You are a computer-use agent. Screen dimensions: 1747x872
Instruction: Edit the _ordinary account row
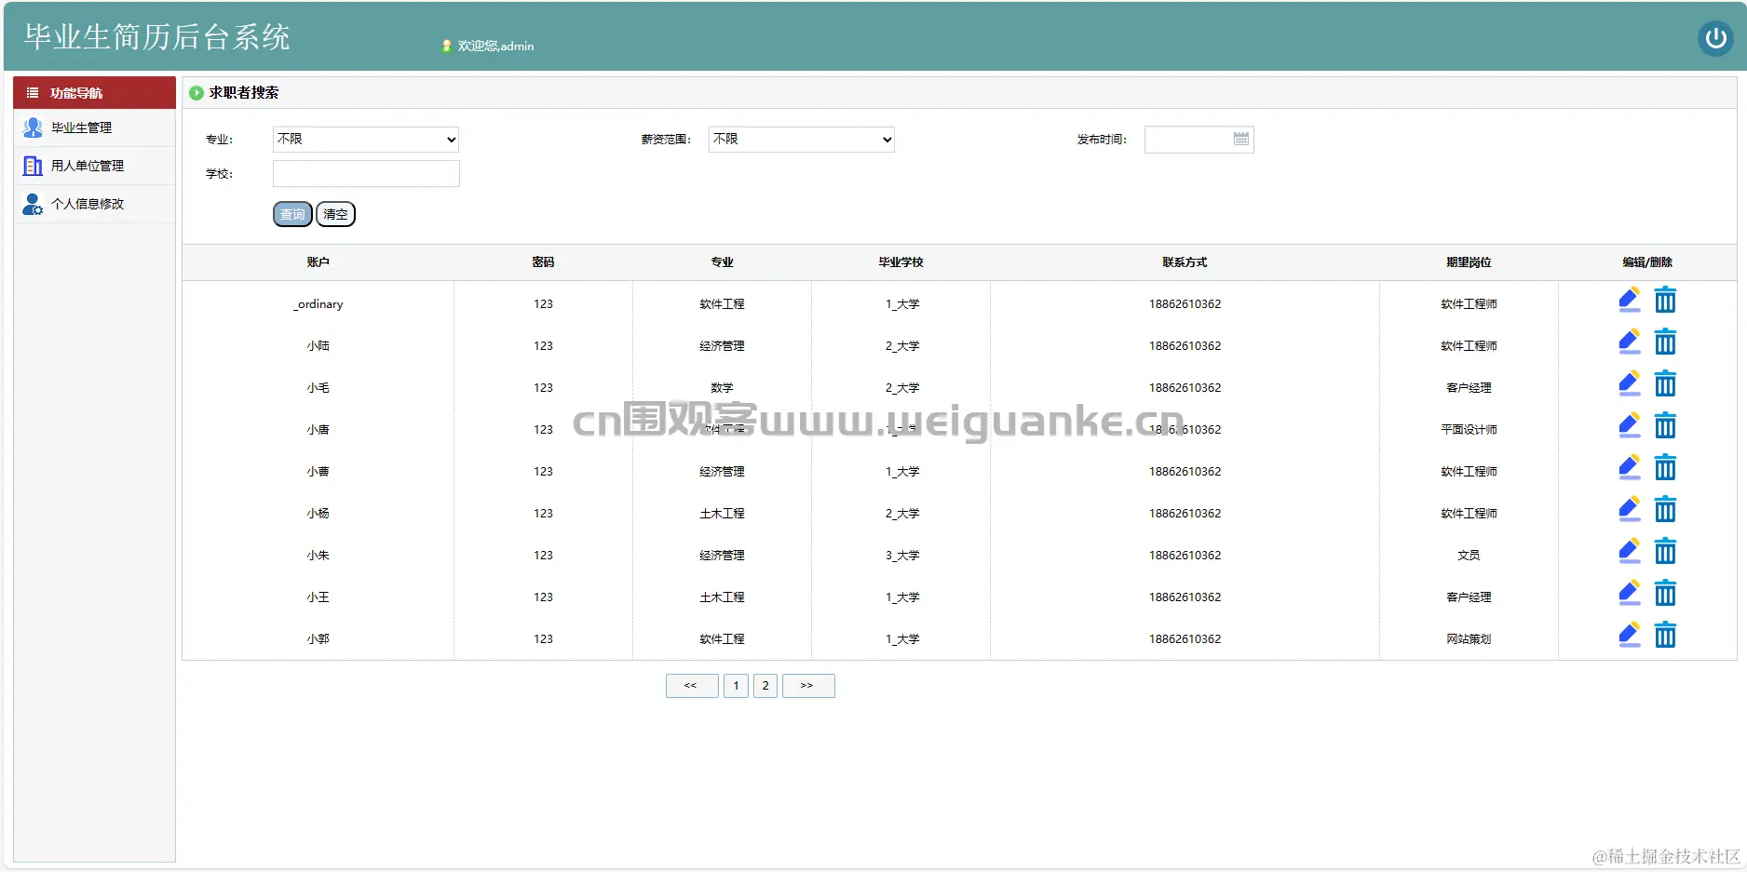point(1630,301)
